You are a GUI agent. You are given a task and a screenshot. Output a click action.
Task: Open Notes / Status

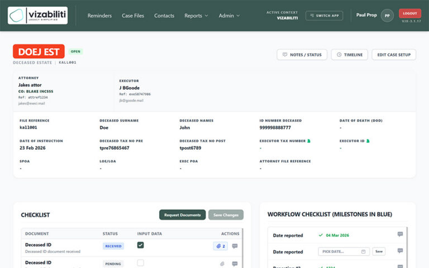coord(302,55)
